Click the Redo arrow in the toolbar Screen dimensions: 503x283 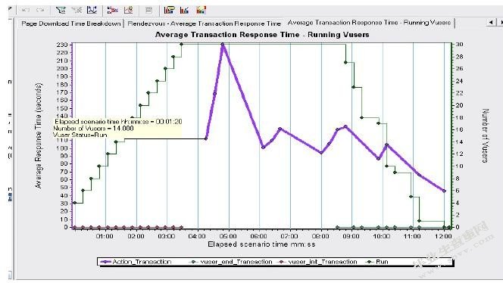pos(40,11)
